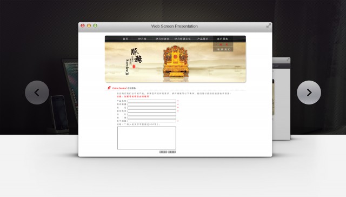Click the 电子邮箱 email input field
This screenshot has height=197, width=346.
click(152, 121)
